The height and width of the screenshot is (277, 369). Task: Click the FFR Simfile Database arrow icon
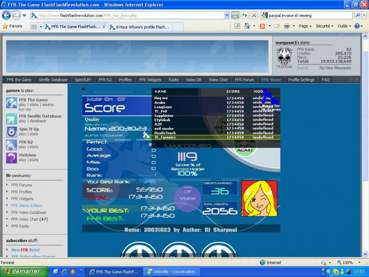(x=11, y=118)
